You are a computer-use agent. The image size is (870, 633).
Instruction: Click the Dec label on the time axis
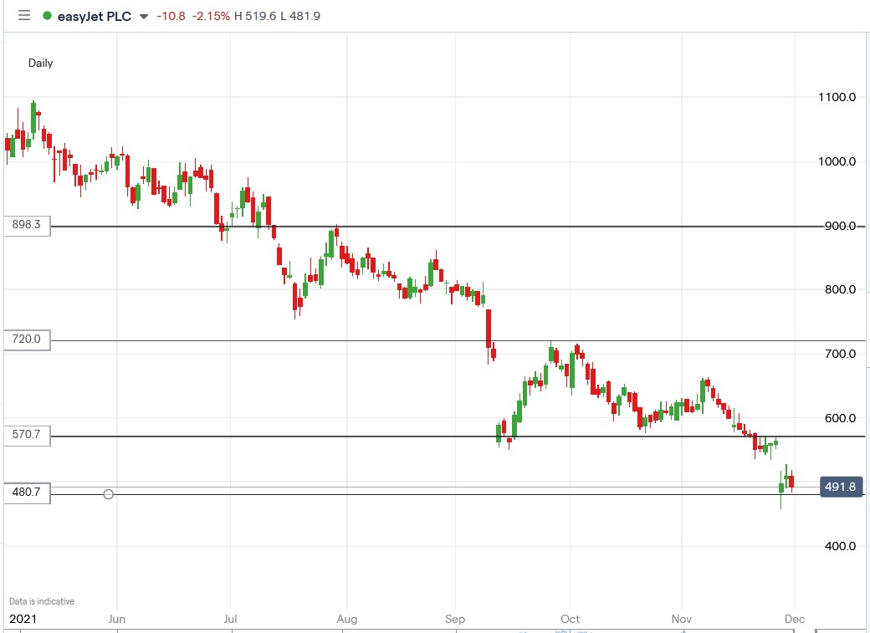(x=794, y=619)
